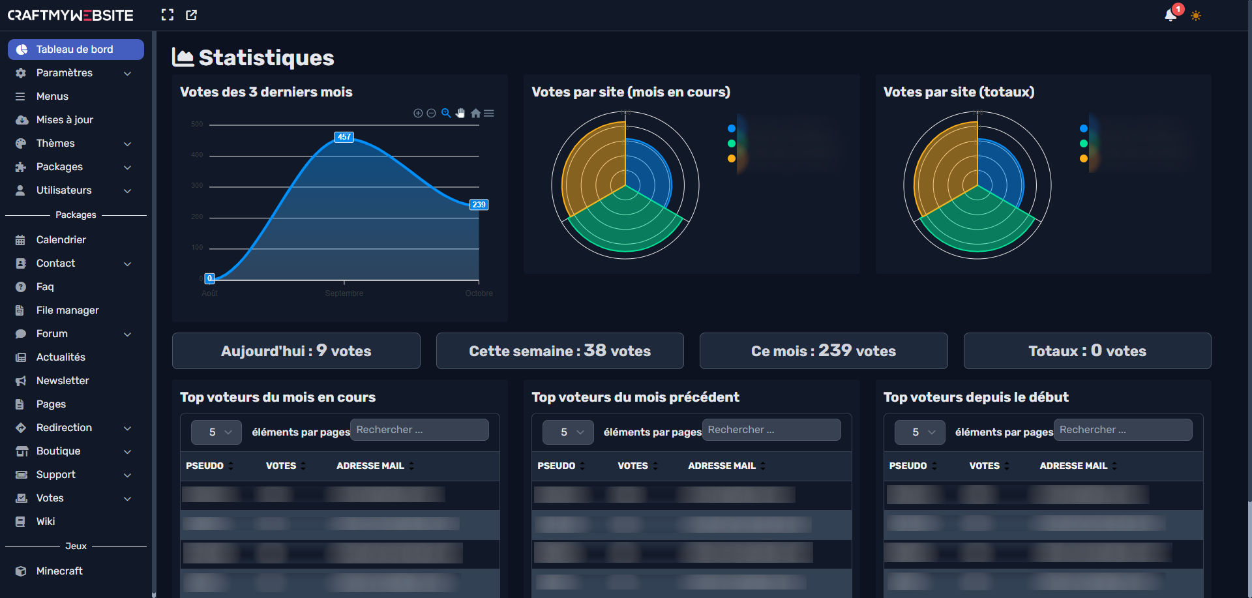
Task: Sort previous month table by VOTES
Action: point(638,466)
